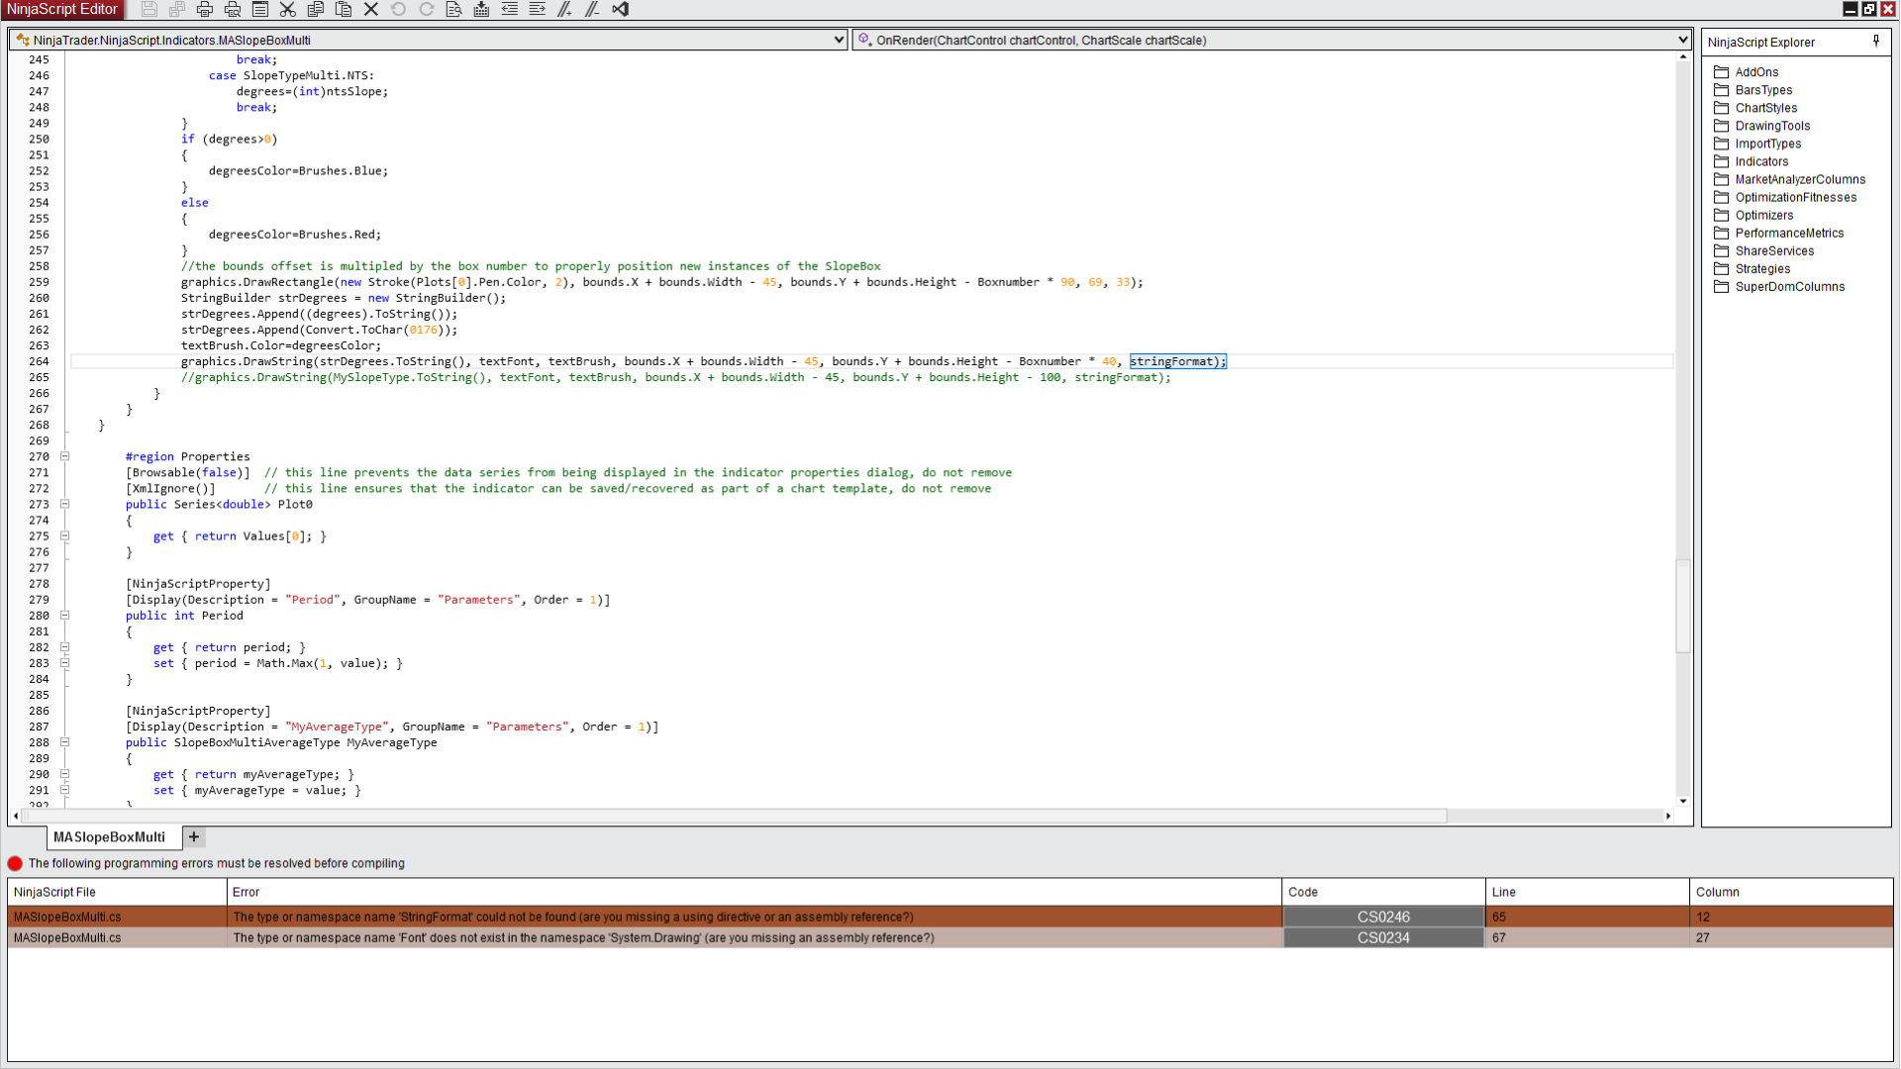Save the current script
This screenshot has width=1901, height=1069.
coord(150,9)
